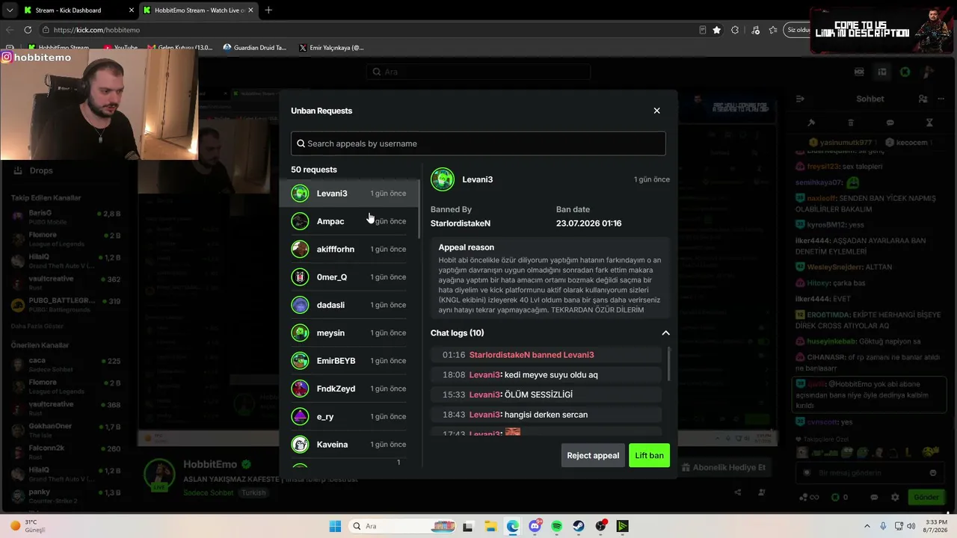Click the taskbar search box
Image resolution: width=957 pixels, height=538 pixels.
400,526
